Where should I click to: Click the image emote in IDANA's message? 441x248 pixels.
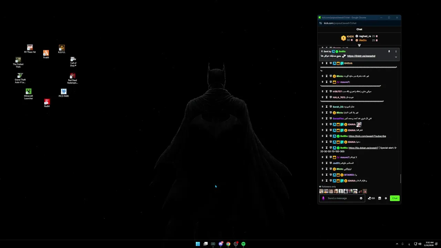click(359, 124)
